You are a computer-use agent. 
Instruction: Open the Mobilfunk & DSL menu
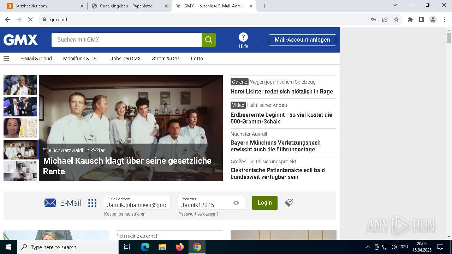(x=81, y=59)
